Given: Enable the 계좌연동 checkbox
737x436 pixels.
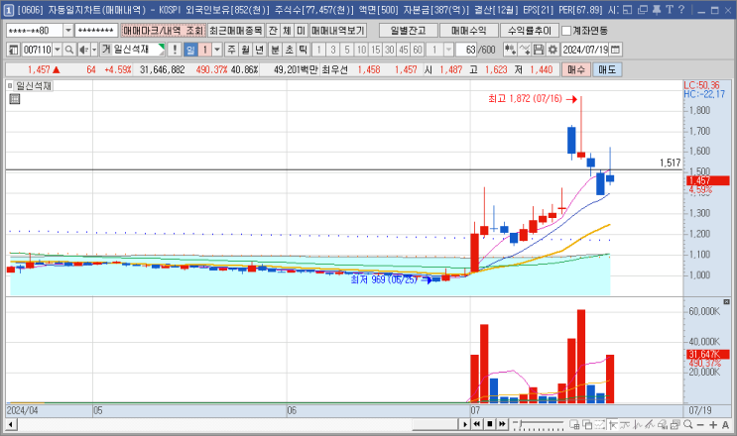Looking at the screenshot, I should point(566,31).
